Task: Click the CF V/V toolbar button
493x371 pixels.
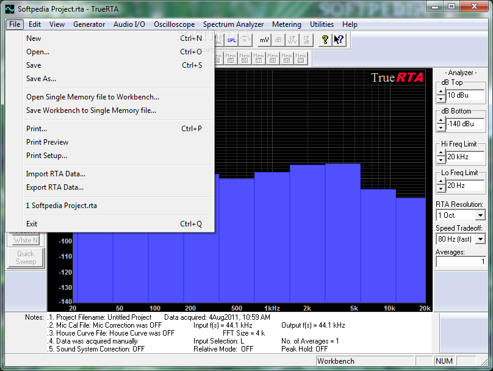Action: (x=292, y=40)
